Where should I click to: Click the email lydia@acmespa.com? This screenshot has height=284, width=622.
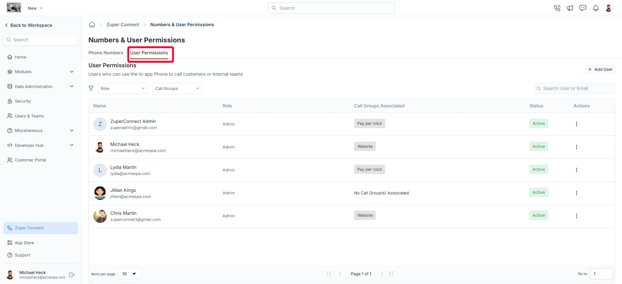(x=130, y=174)
